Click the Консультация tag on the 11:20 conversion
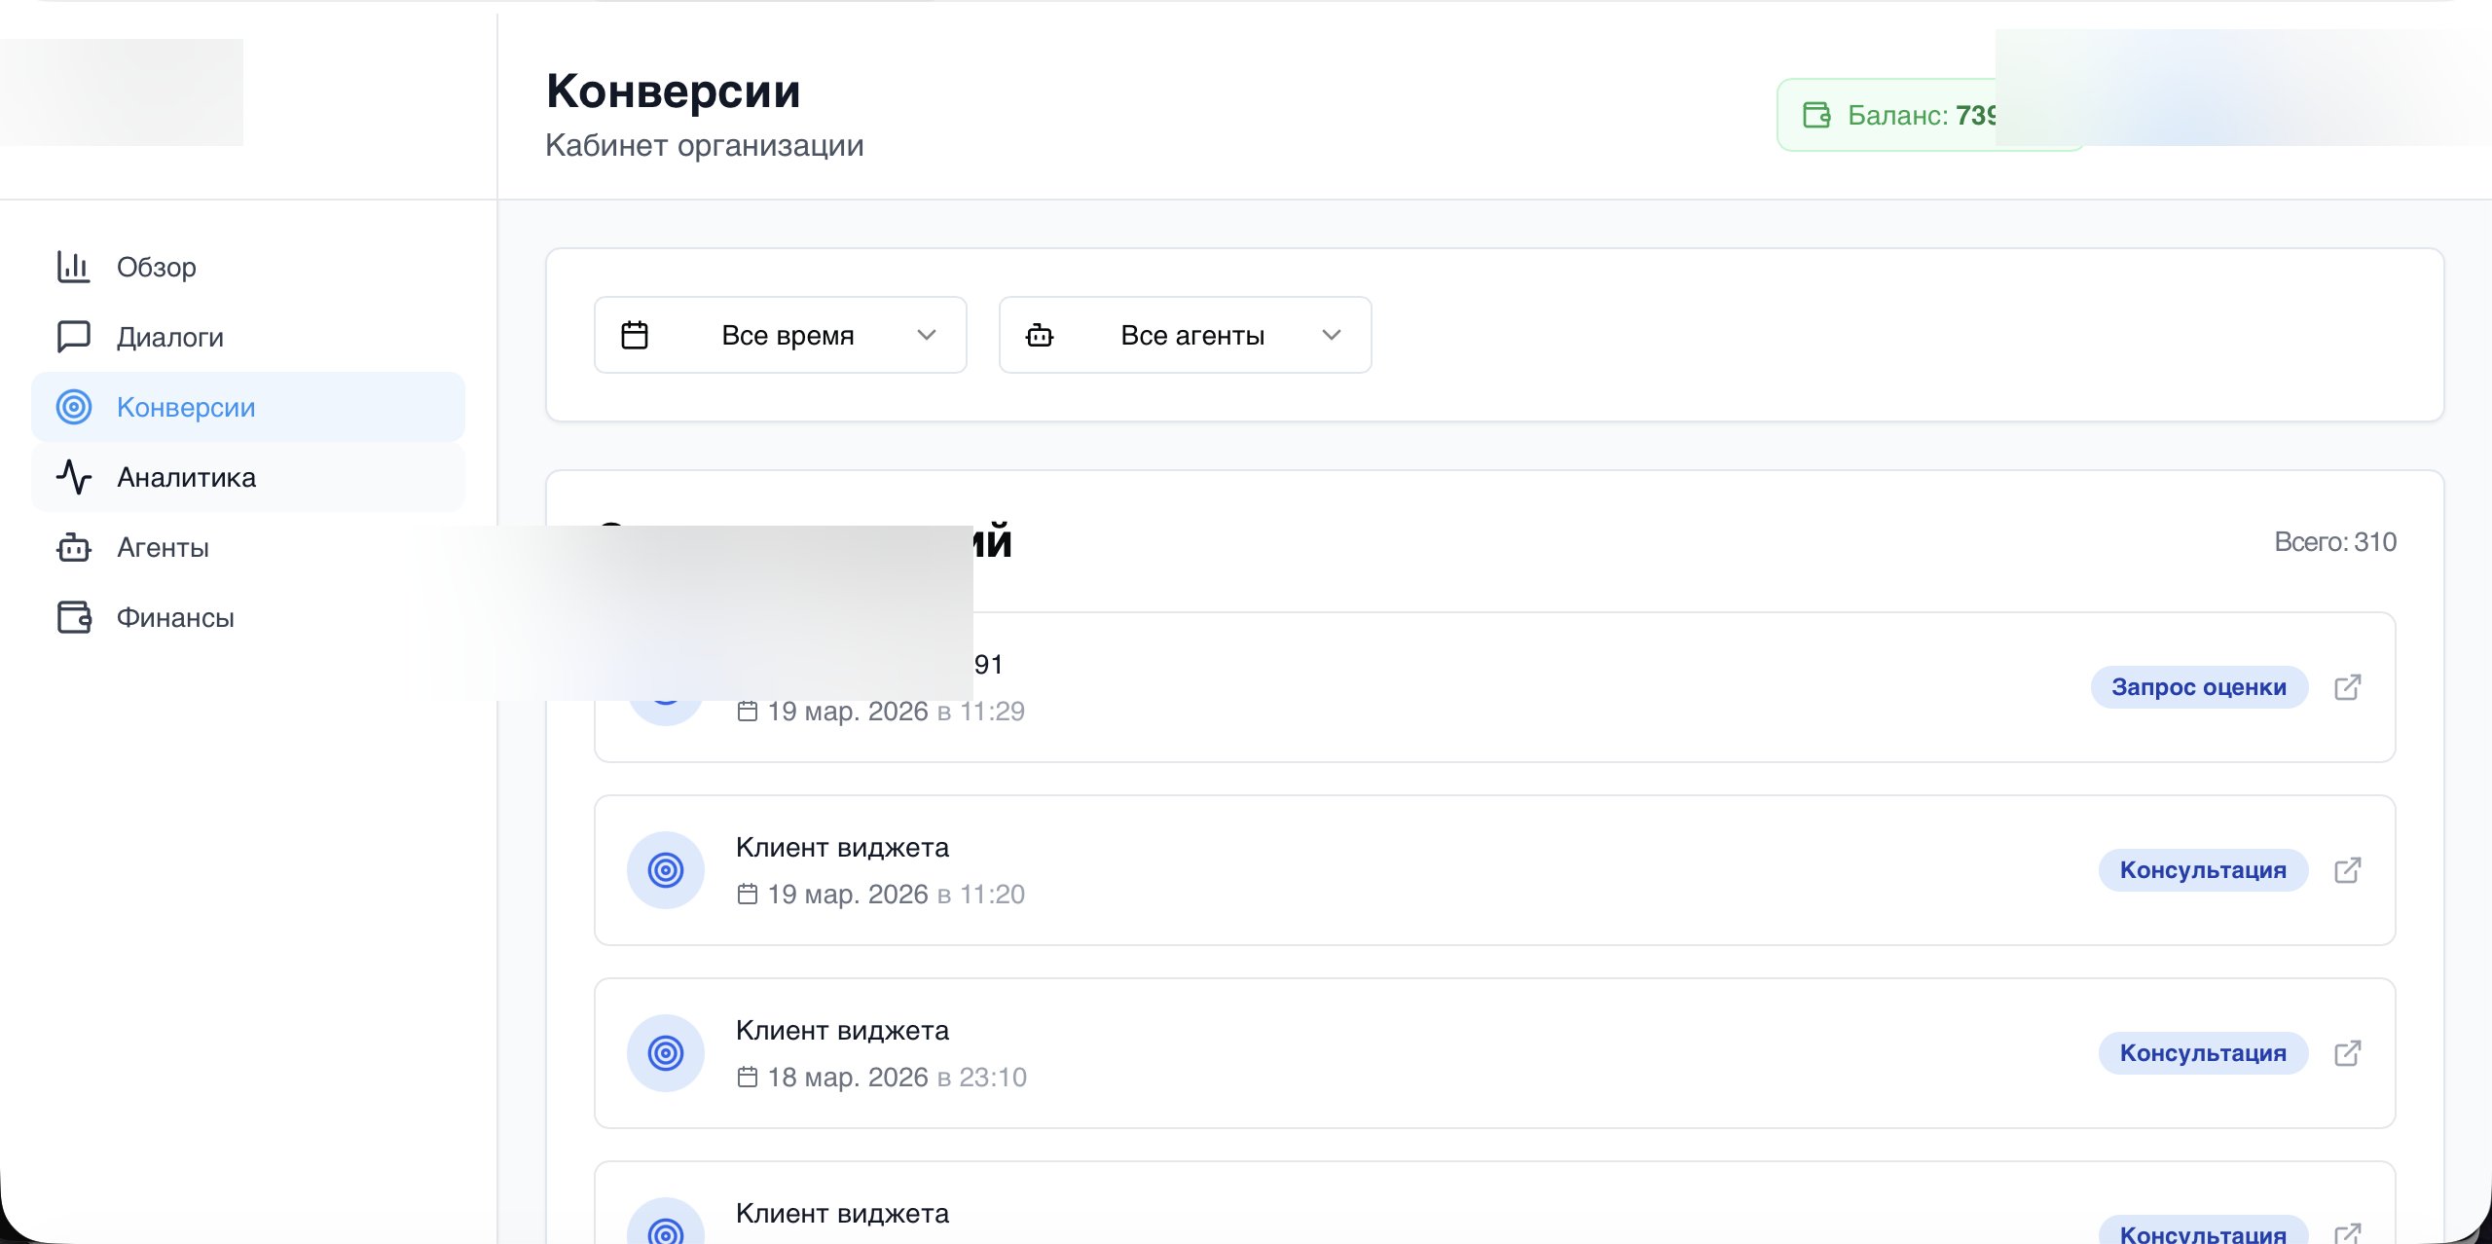Screen dimensions: 2492x1244 [2204, 869]
